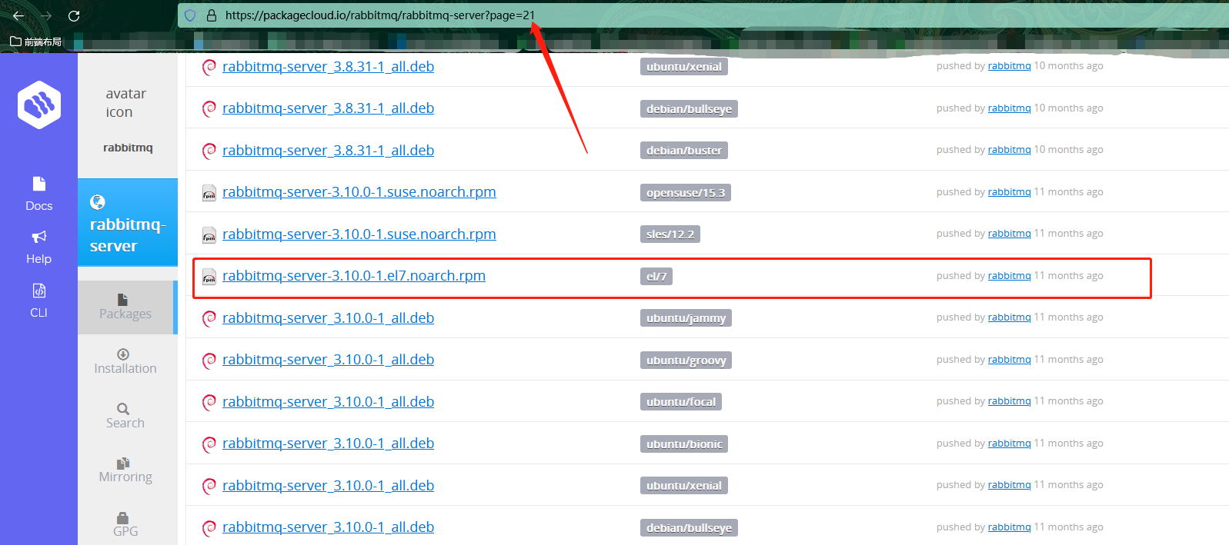Image resolution: width=1229 pixels, height=545 pixels.
Task: Click the opensuse/15.3 distro badge
Action: coord(686,193)
